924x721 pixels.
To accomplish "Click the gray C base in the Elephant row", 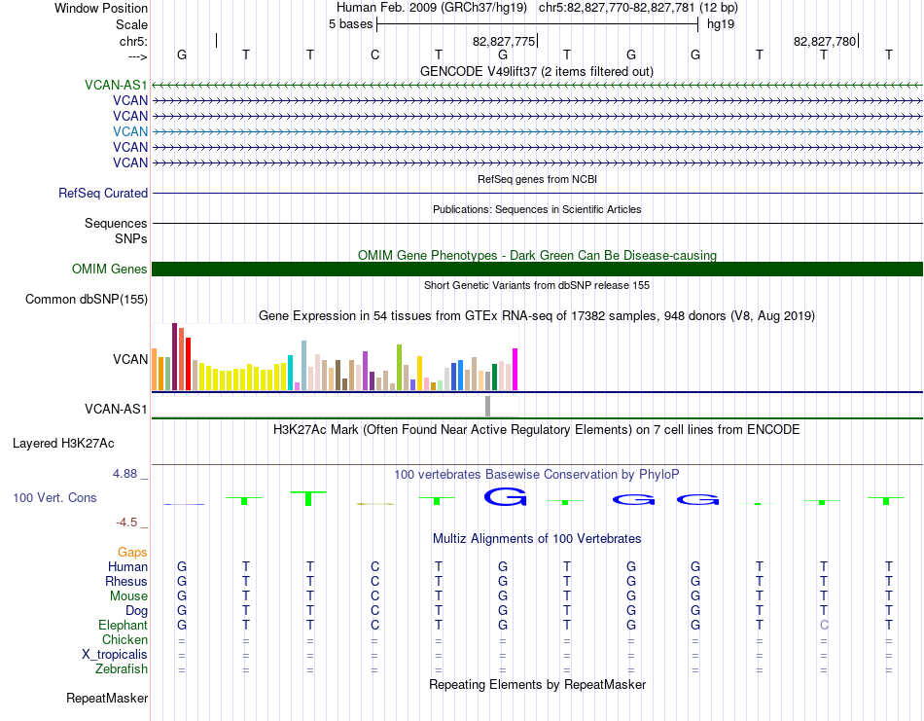I will (824, 626).
